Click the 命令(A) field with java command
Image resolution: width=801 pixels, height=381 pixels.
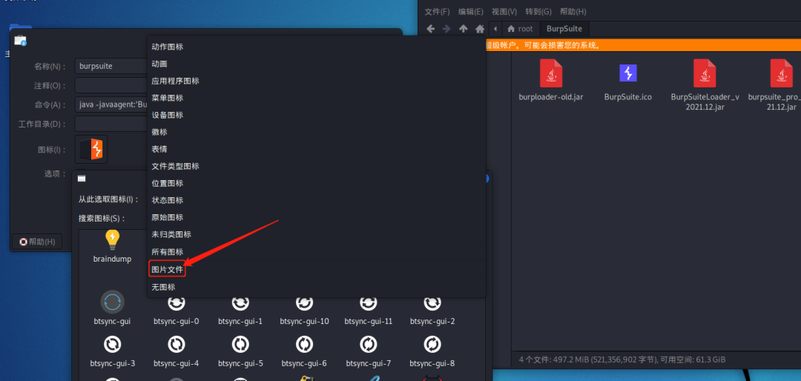[x=111, y=105]
